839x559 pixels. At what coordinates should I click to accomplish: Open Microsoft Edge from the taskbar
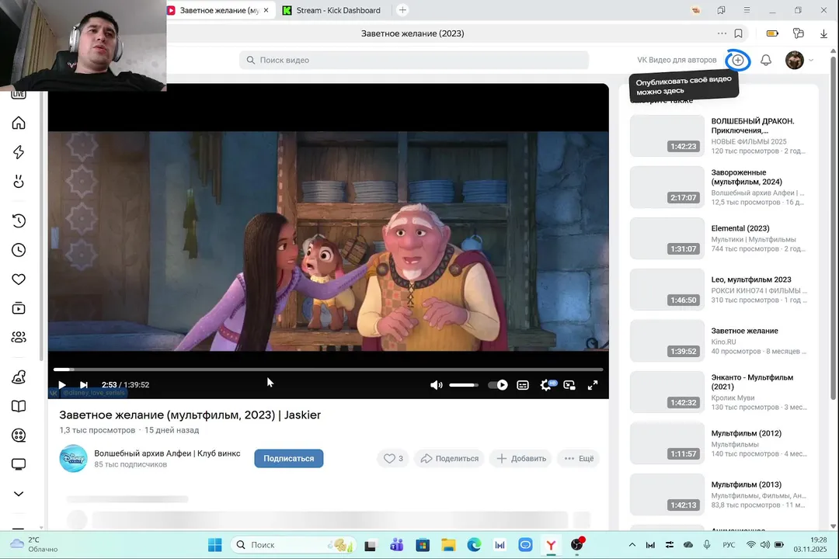(474, 544)
